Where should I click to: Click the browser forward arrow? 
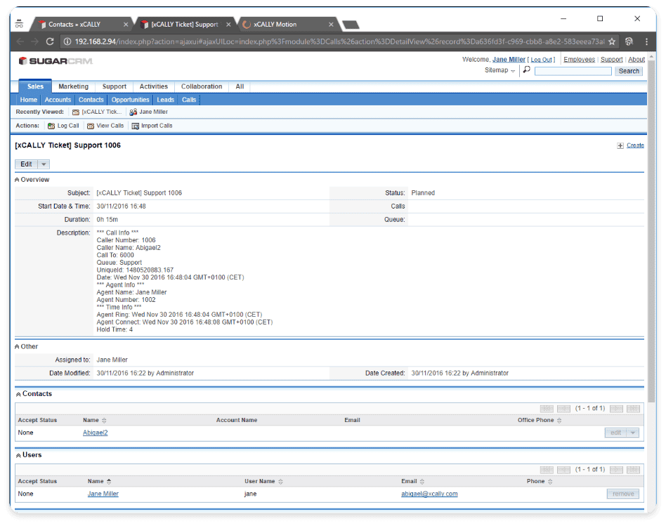pos(35,41)
